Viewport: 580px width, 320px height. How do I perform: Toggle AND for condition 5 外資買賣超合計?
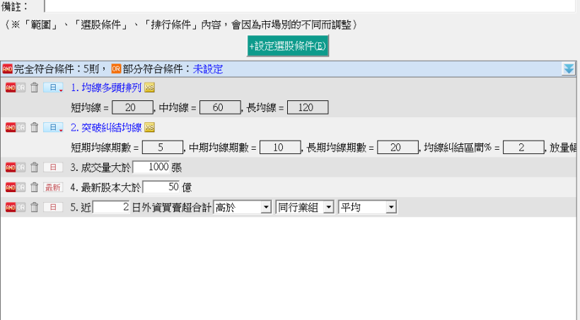[11, 208]
